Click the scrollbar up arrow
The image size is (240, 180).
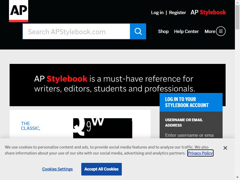tap(237, 2)
